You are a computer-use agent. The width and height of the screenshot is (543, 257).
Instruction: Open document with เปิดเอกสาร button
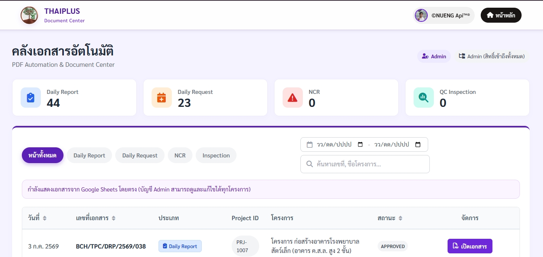470,246
